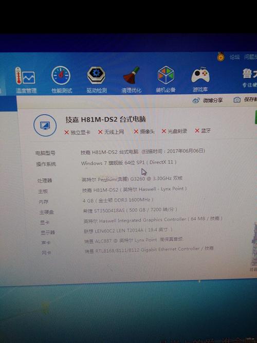257x343 pixels.
Task: Click the ST3500418AS hard disk value
Action: pos(130,210)
